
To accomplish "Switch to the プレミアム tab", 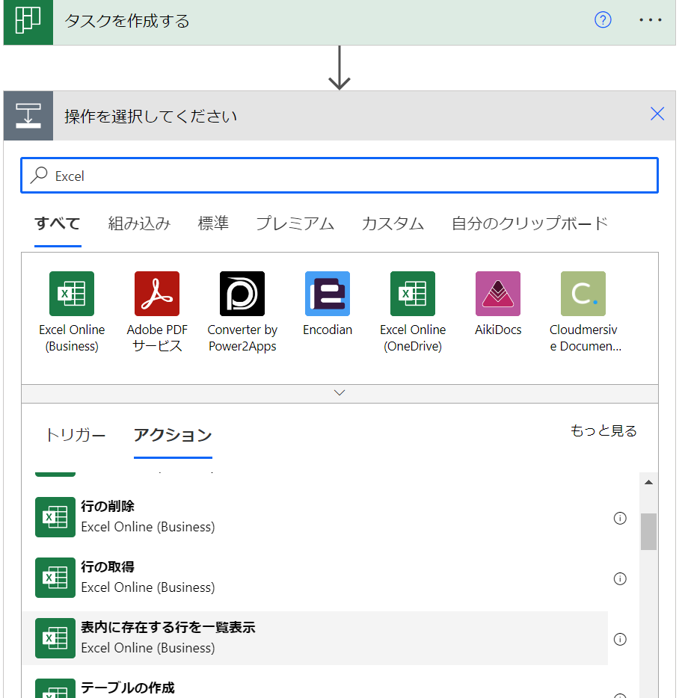I will (295, 223).
